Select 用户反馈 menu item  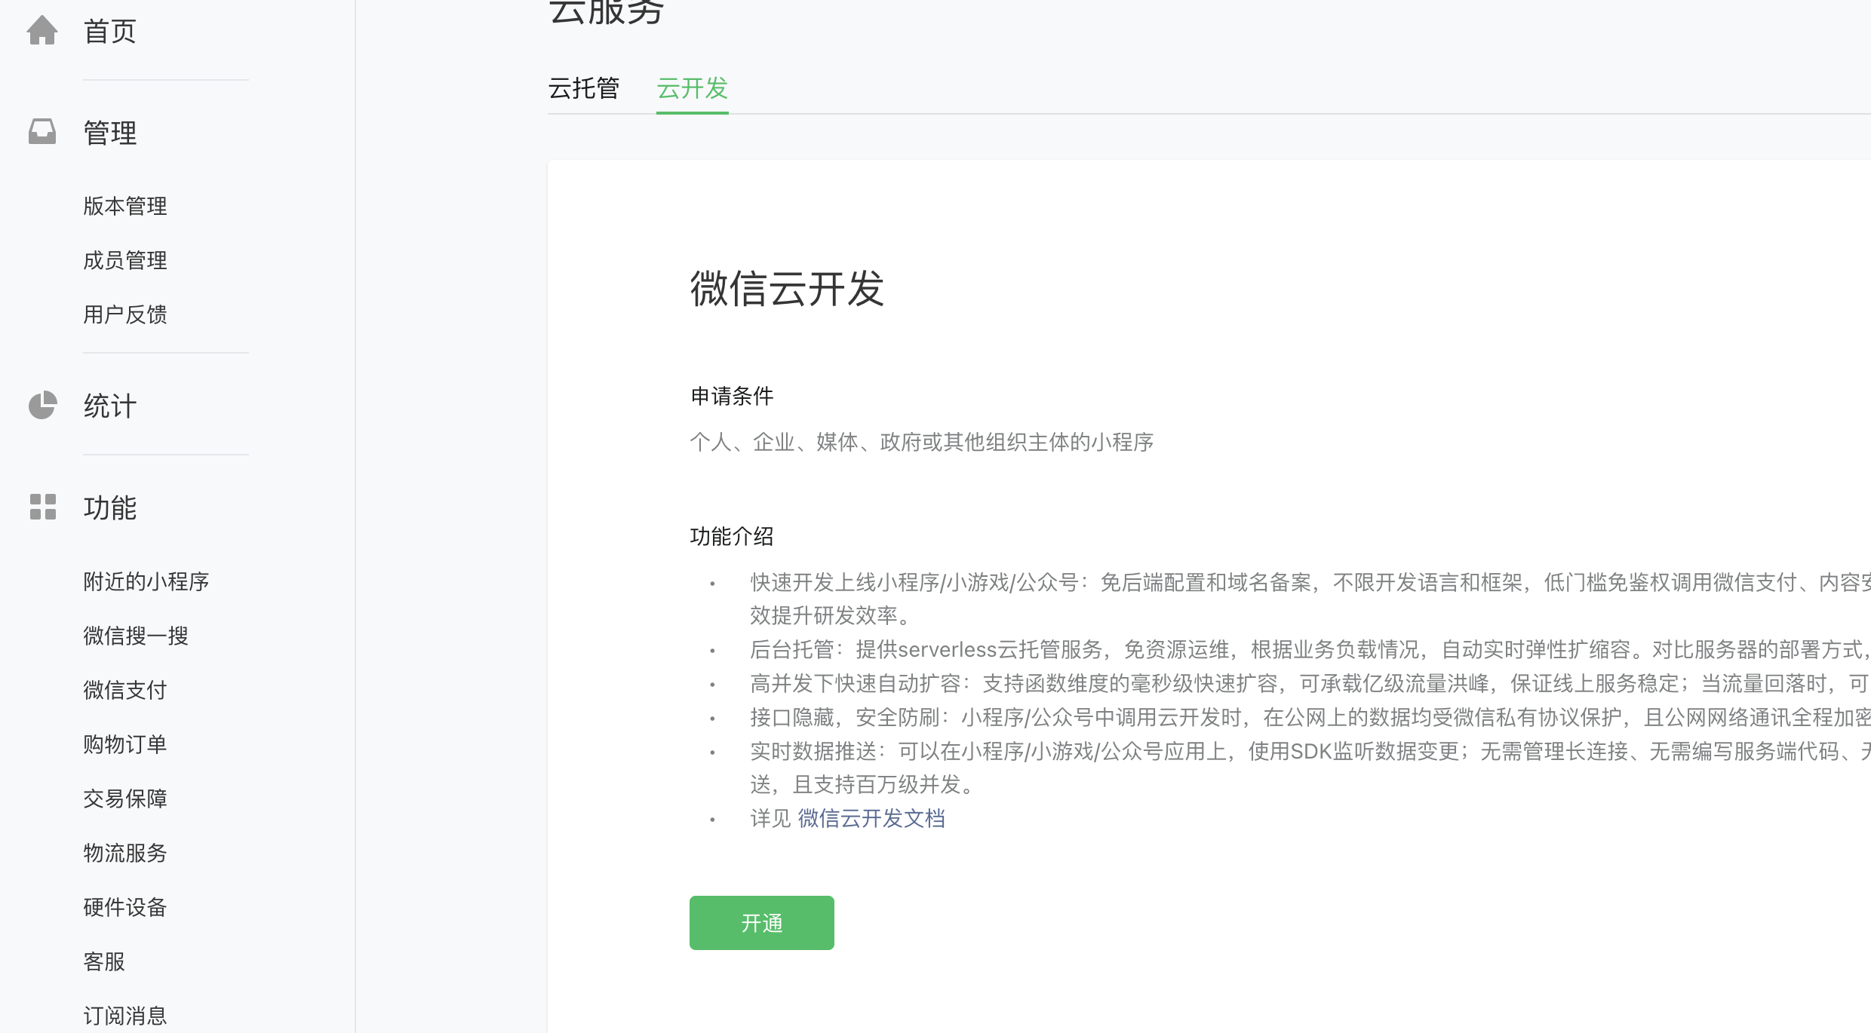click(x=125, y=314)
